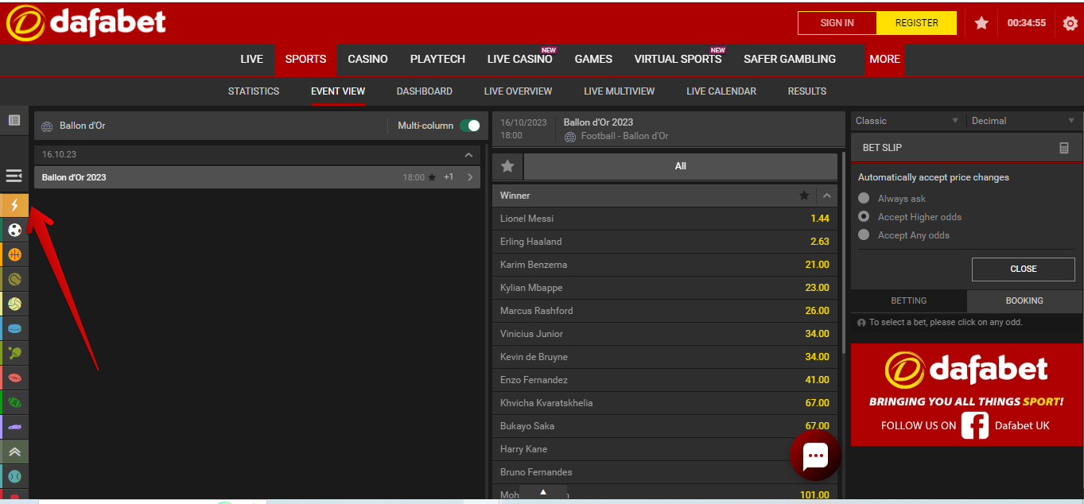Image resolution: width=1084 pixels, height=504 pixels.
Task: Select the motor racing car icon
Action: click(14, 427)
